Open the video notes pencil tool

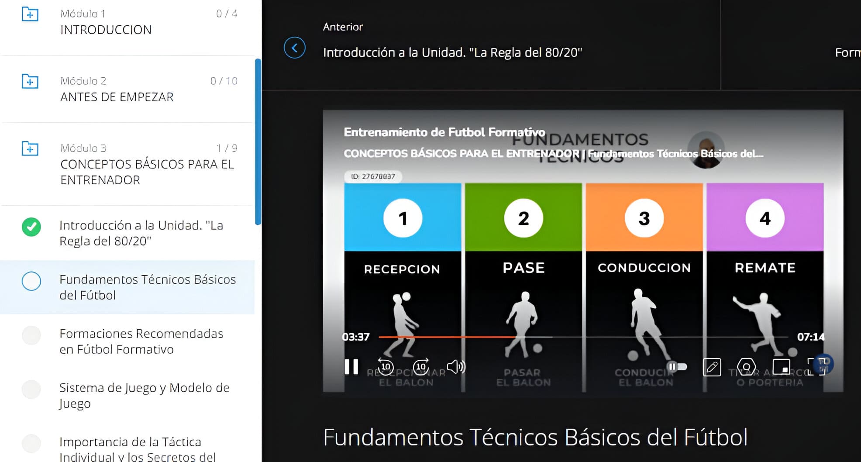[x=712, y=367]
